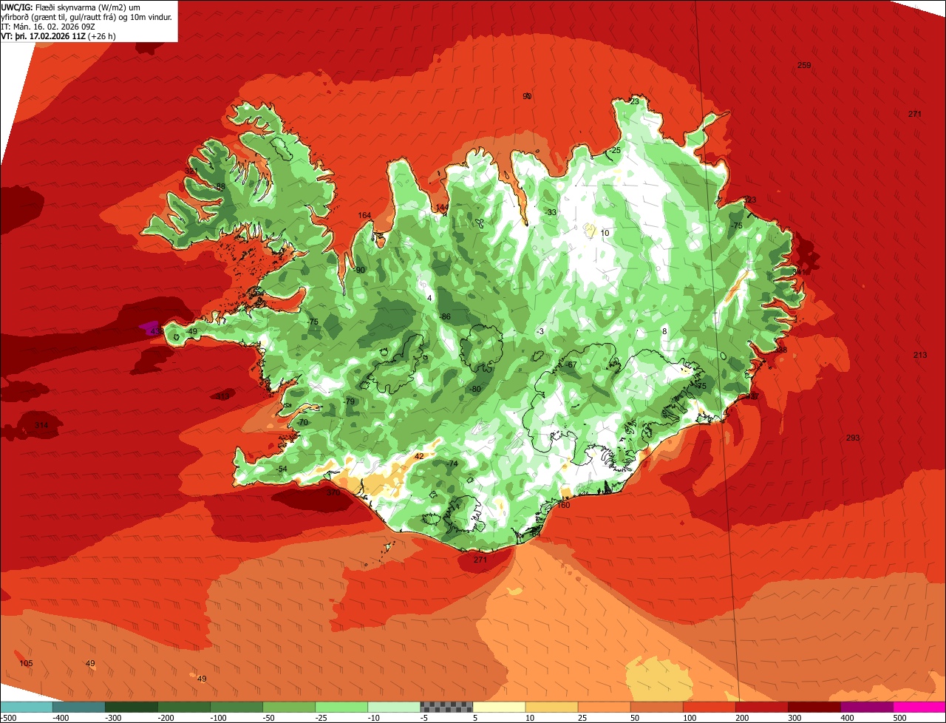The height and width of the screenshot is (723, 946).
Task: Pick the magenta above-500 legend swatch
Action: point(919,707)
